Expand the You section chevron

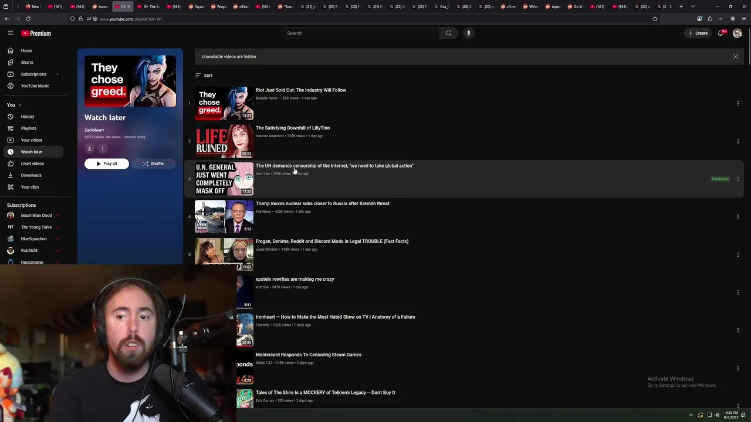tap(19, 105)
